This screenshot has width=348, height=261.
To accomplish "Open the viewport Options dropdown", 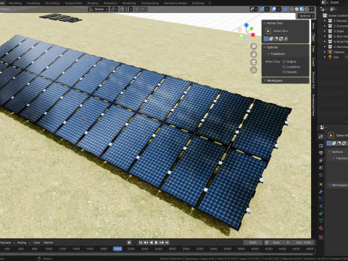I will pos(306,16).
